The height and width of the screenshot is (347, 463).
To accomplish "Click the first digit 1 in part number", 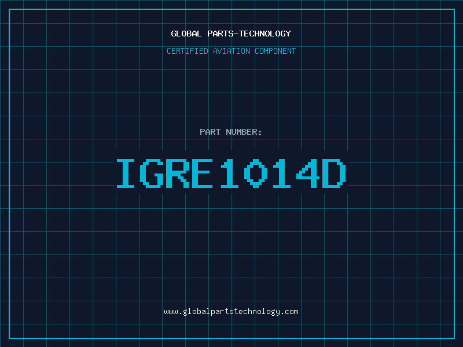I will [x=231, y=173].
